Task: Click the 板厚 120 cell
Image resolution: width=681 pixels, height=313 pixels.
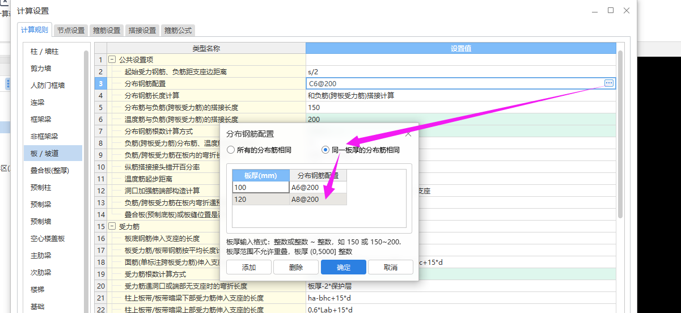Action: click(261, 199)
